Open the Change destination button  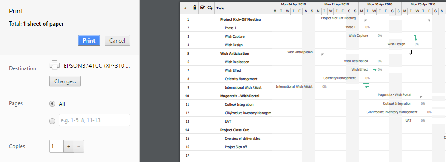coord(65,81)
